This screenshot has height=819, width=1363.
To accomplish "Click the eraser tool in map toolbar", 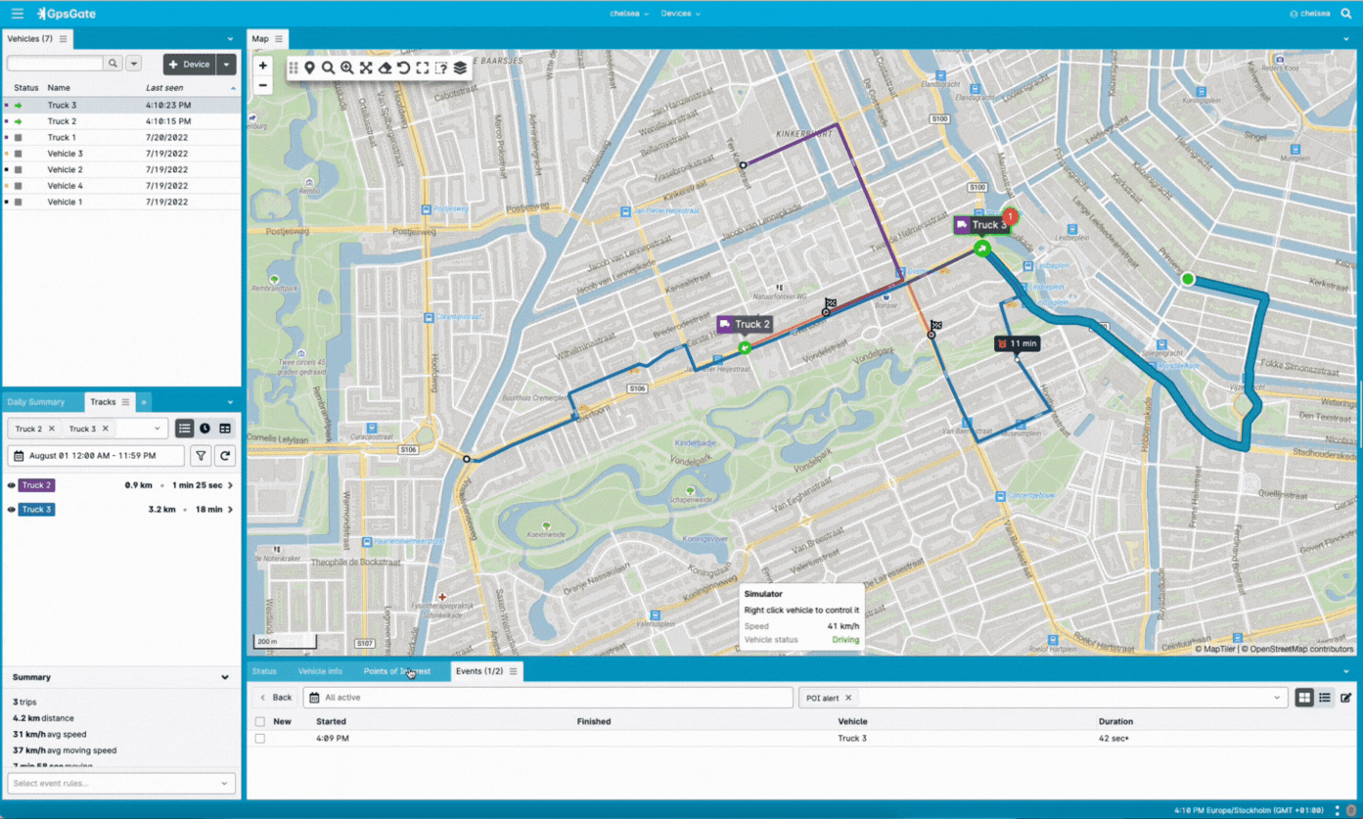I will tap(385, 68).
